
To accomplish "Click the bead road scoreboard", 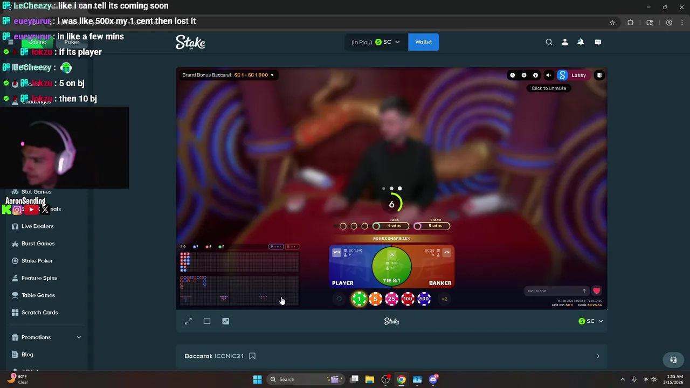I will [239, 262].
